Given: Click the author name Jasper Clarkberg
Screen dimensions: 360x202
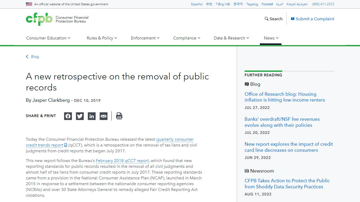Looking at the screenshot, I should pyautogui.click(x=51, y=100).
